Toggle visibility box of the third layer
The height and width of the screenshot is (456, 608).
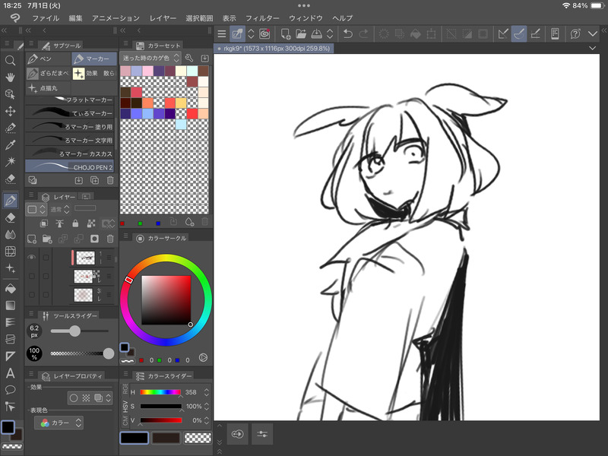32,295
